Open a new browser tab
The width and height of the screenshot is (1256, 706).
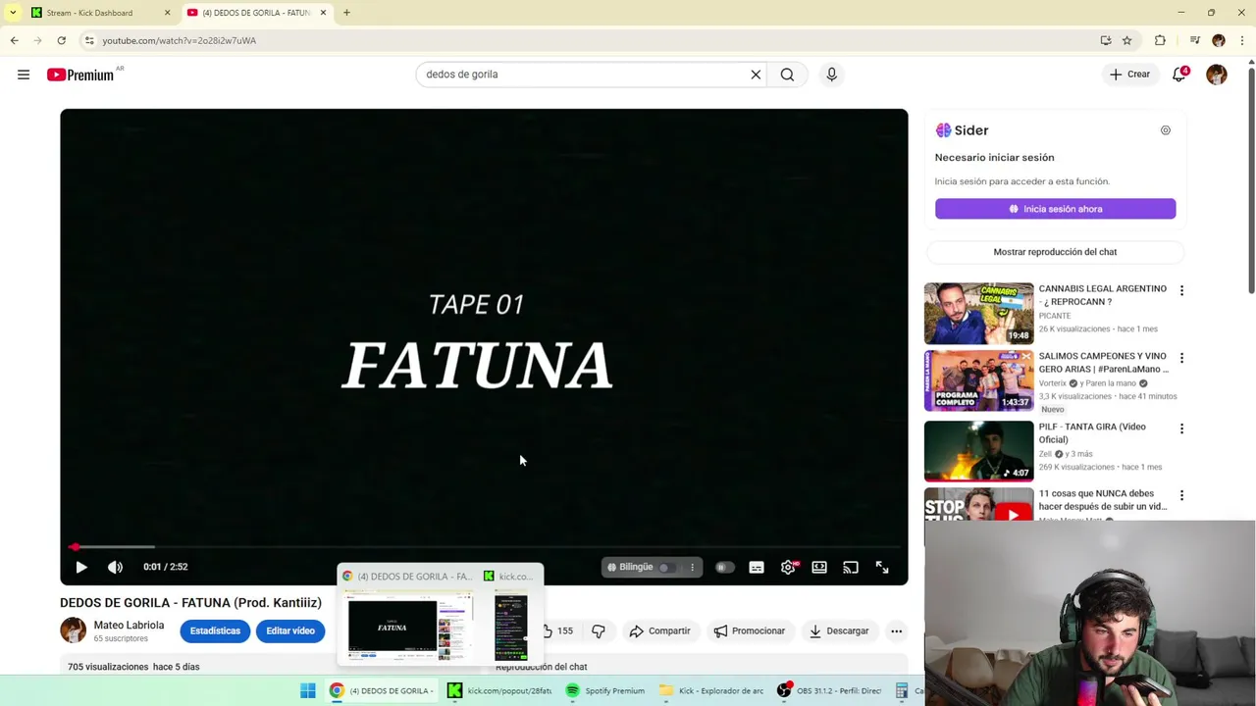(346, 13)
